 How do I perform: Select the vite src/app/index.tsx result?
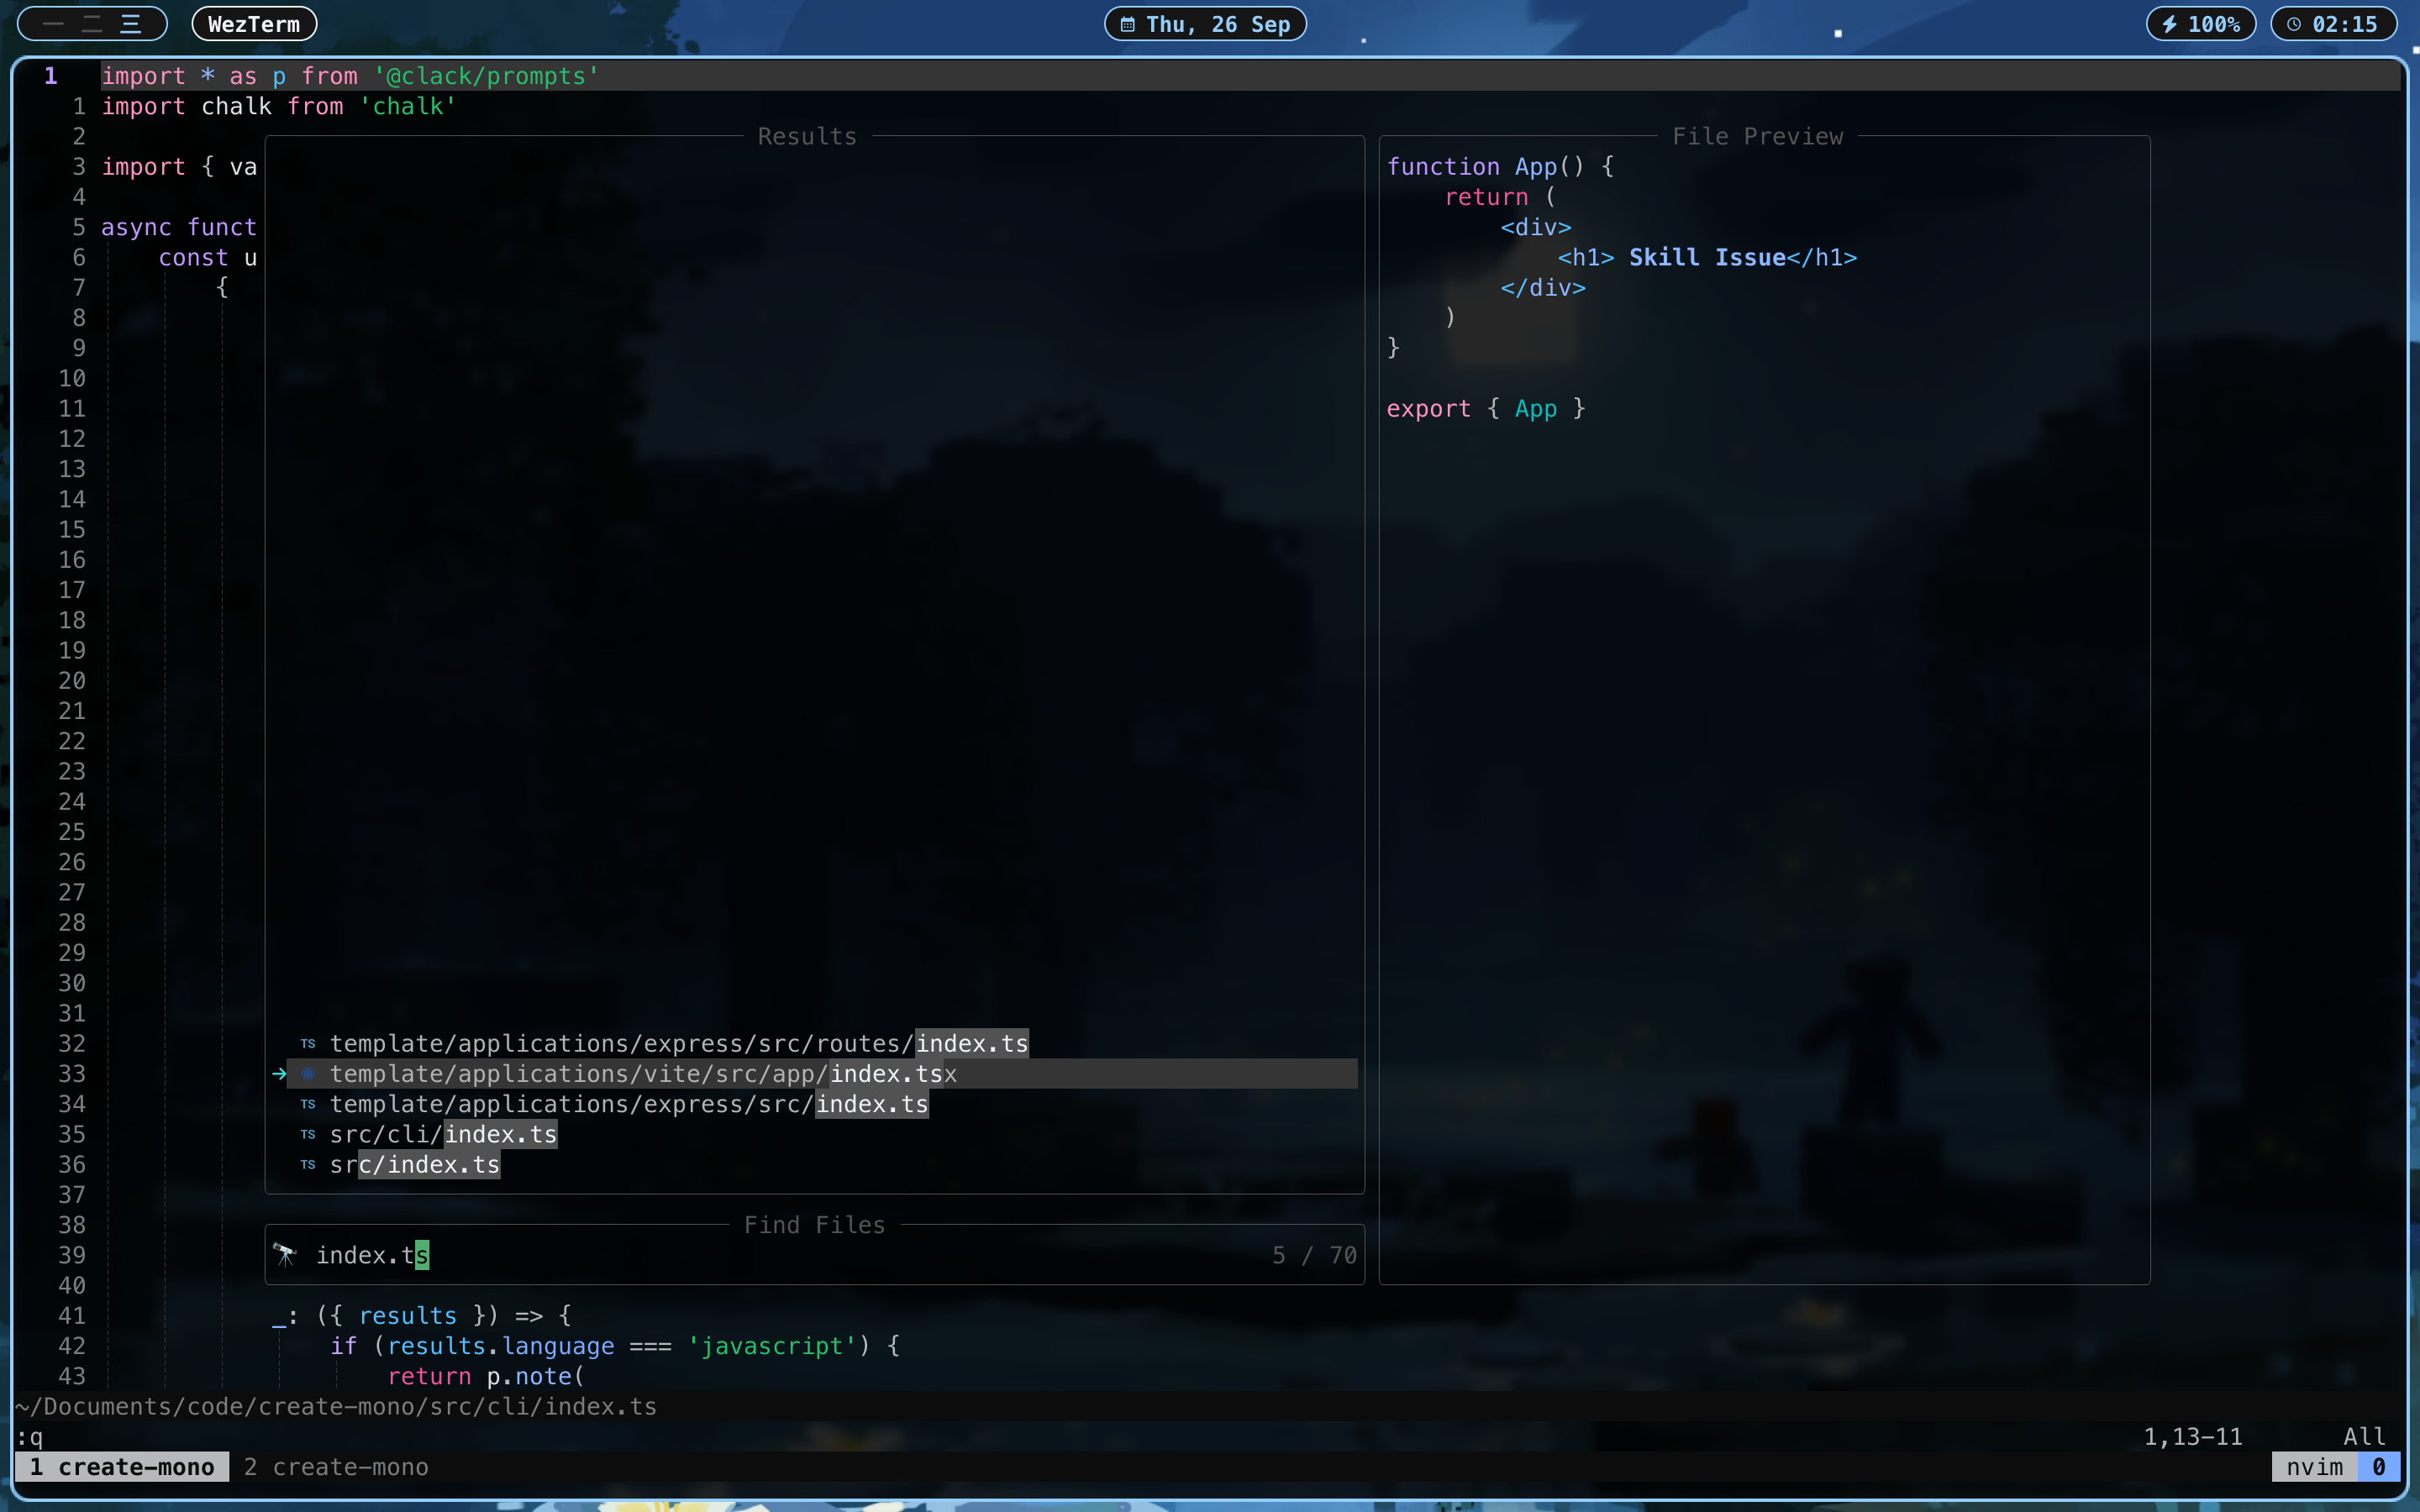pos(643,1073)
